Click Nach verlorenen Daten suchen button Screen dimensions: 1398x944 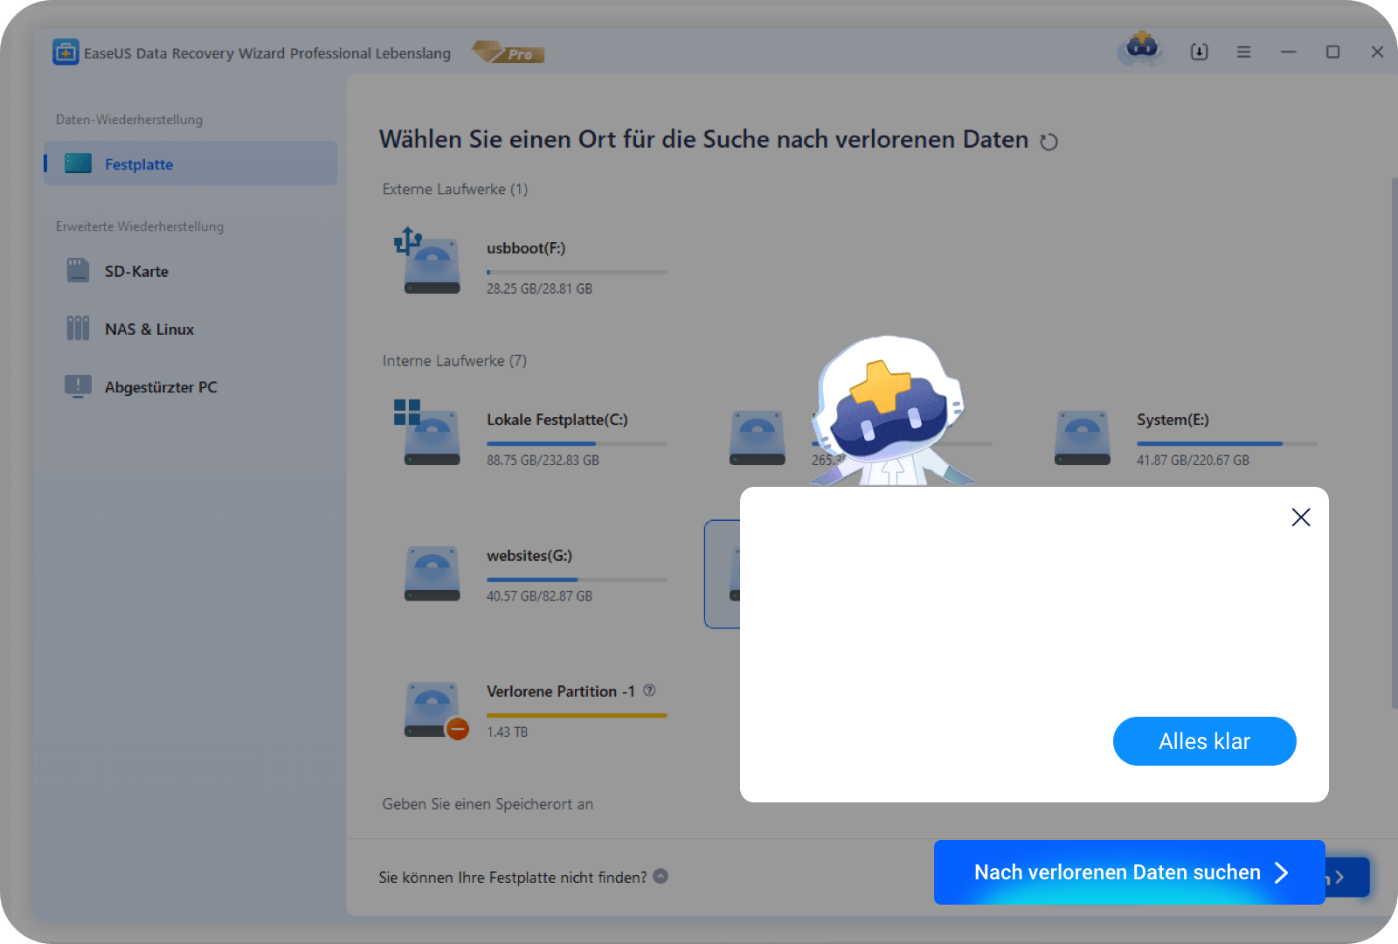coord(1129,872)
